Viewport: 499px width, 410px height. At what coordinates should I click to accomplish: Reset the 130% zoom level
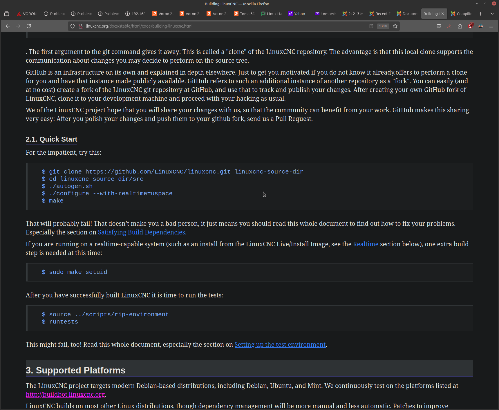(383, 26)
